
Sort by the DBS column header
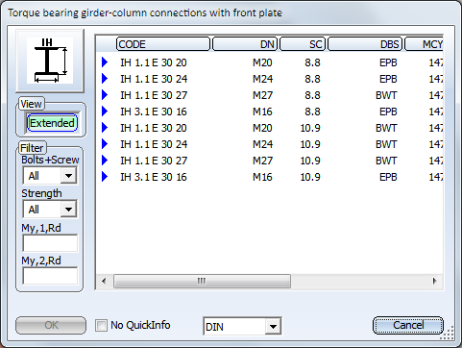tap(365, 44)
